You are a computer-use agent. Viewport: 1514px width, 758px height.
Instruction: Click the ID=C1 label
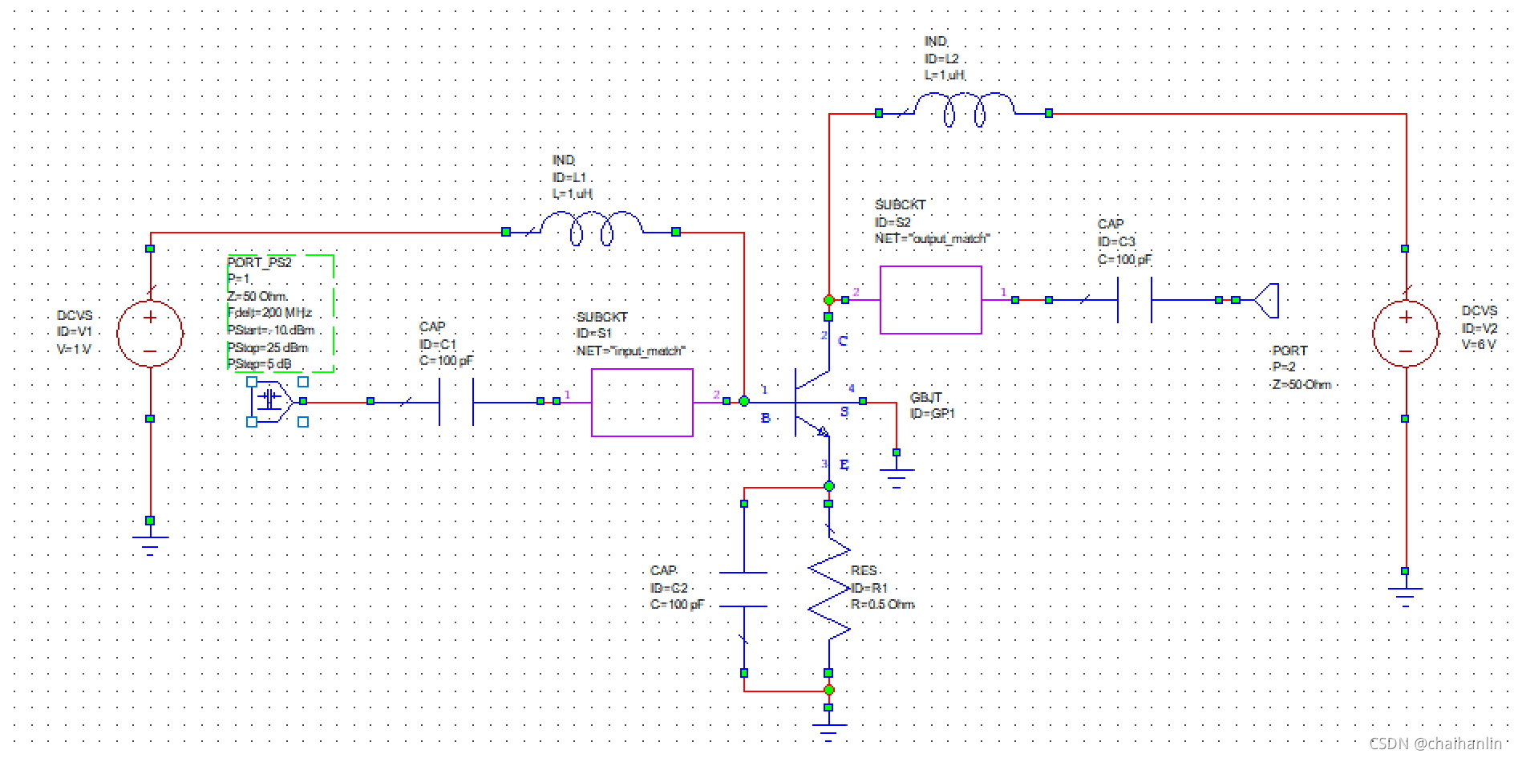pyautogui.click(x=438, y=344)
